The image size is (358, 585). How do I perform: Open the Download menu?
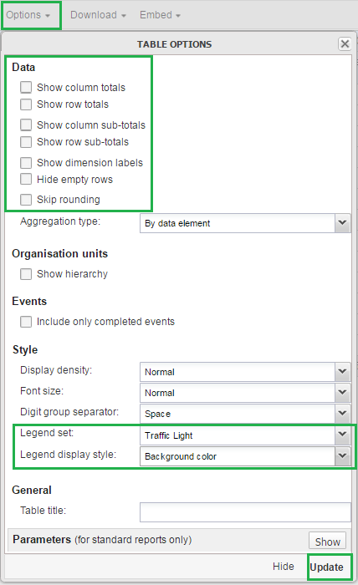coord(98,15)
